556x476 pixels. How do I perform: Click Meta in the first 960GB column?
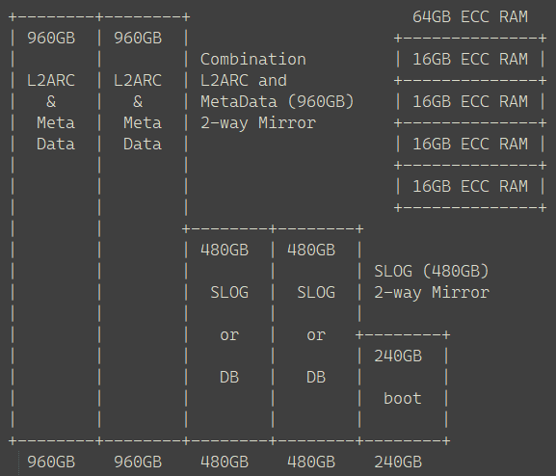coord(56,123)
